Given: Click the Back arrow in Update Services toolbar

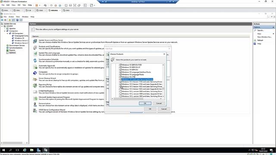Looking at the screenshot, I should point(2,20).
